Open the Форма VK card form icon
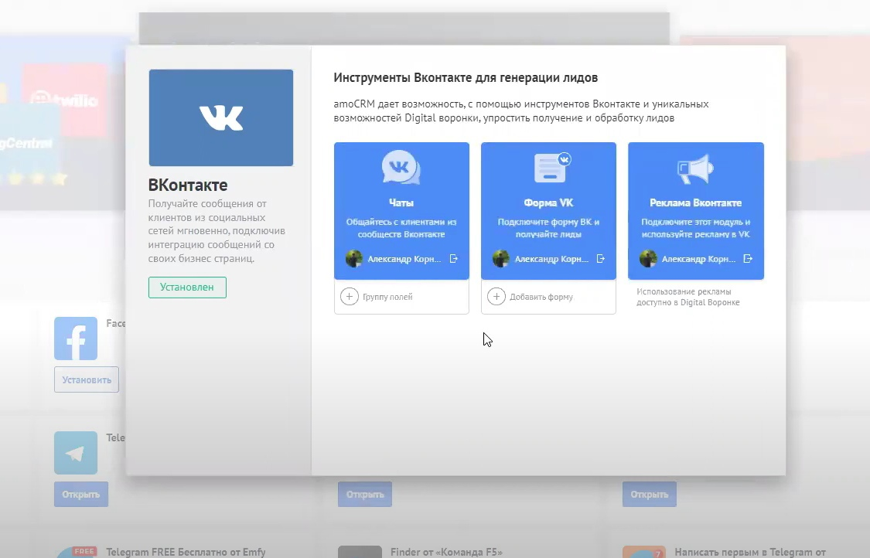 tap(551, 167)
